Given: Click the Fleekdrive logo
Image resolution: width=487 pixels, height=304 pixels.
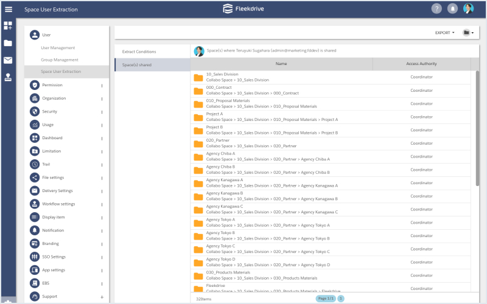Looking at the screenshot, I should coord(243,9).
